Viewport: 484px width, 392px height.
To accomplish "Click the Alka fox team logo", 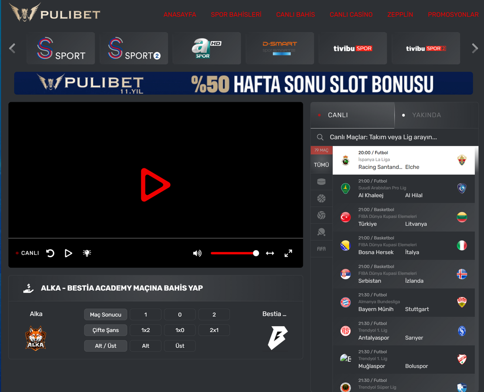I will pyautogui.click(x=36, y=338).
